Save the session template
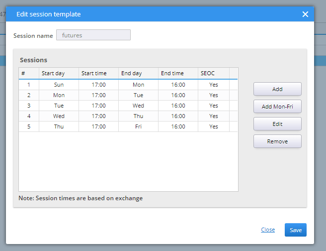Viewport: 326px width, 251px height. 295,230
